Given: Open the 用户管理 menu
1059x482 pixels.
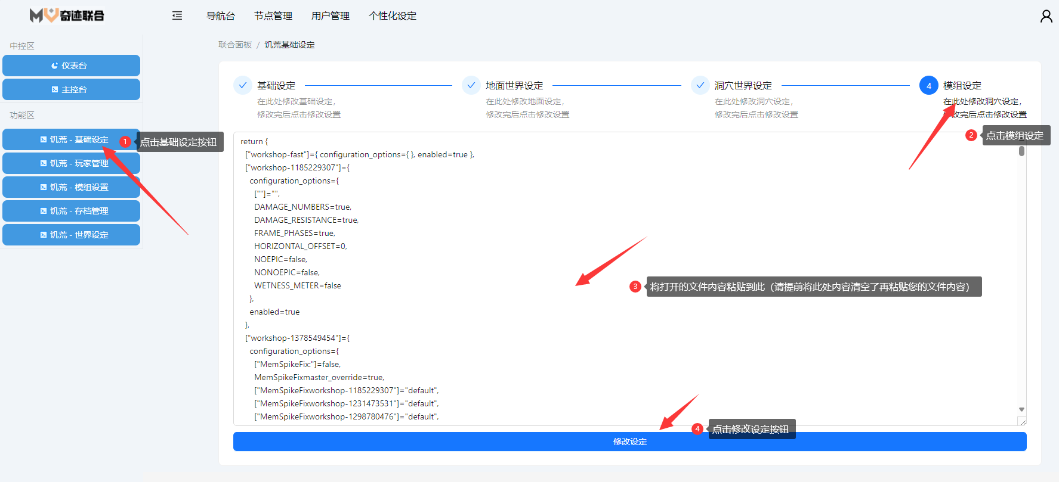Looking at the screenshot, I should pos(331,16).
